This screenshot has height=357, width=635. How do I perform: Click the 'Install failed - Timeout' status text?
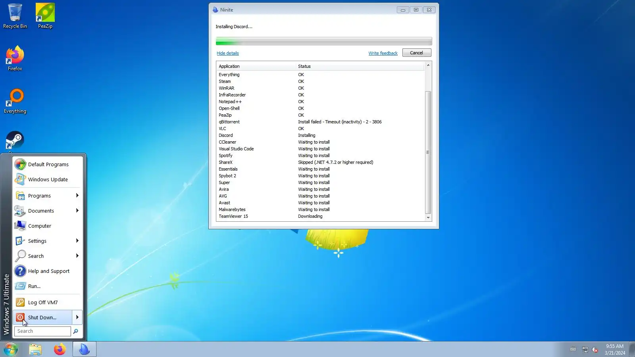pyautogui.click(x=340, y=122)
